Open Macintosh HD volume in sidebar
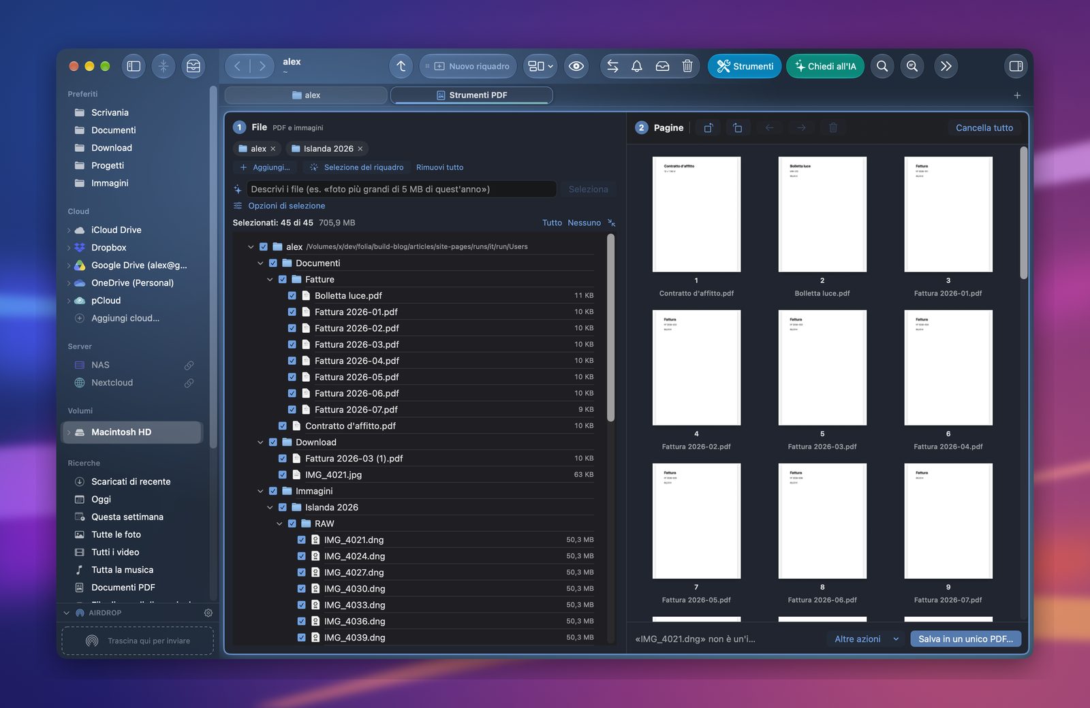The width and height of the screenshot is (1090, 708). (132, 432)
